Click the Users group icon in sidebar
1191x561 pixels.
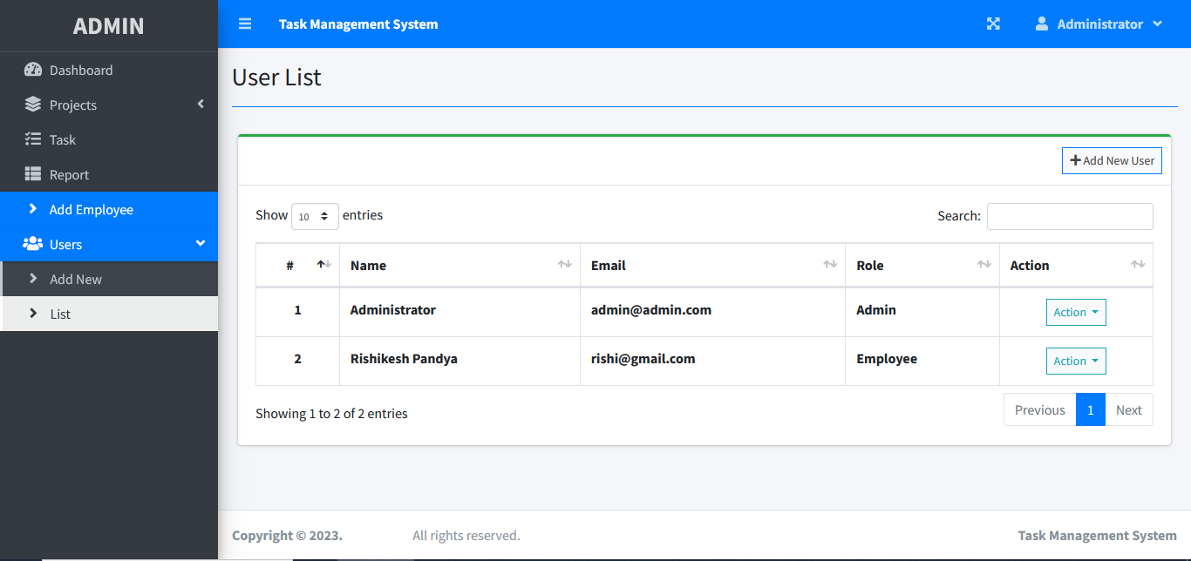33,244
